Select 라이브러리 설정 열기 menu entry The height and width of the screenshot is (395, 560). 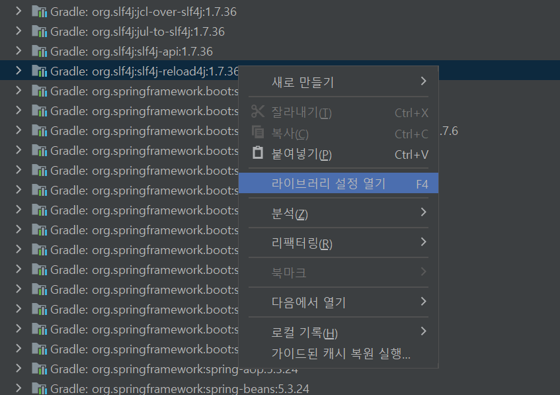pyautogui.click(x=339, y=183)
